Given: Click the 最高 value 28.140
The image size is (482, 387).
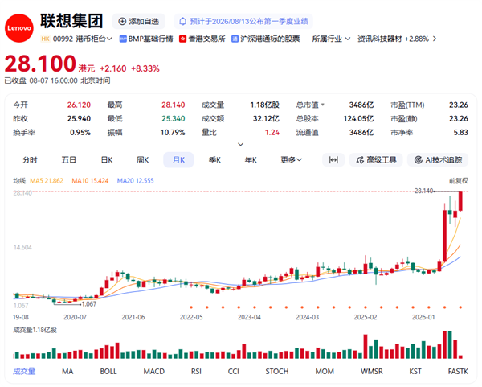Looking at the screenshot, I should coord(174,105).
